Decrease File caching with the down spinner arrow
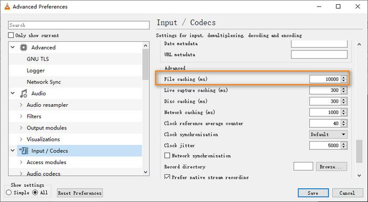Viewport: 368px width, 202px height. tap(344, 81)
